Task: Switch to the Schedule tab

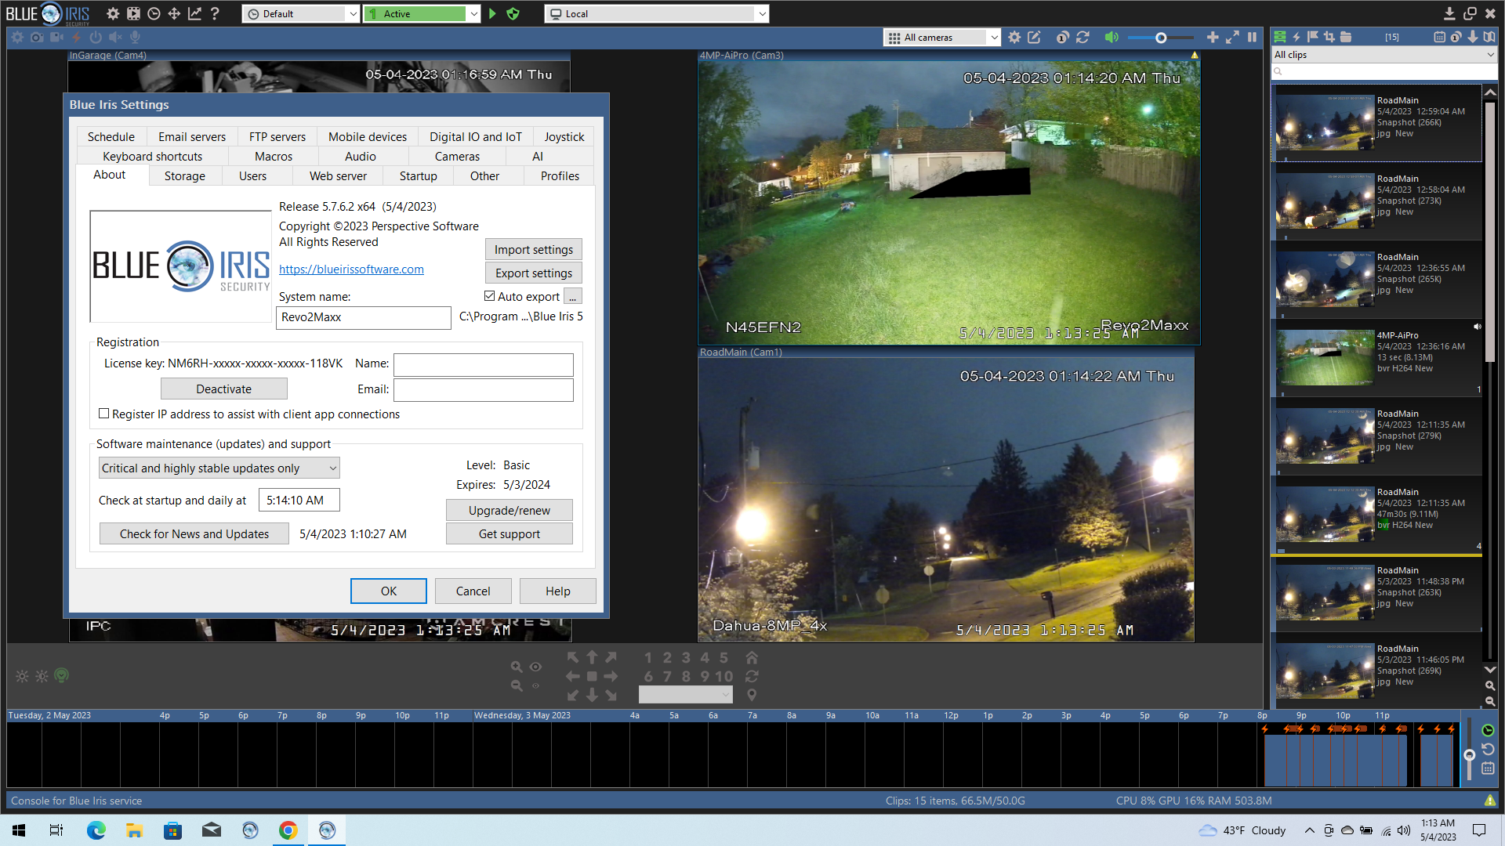Action: point(111,136)
